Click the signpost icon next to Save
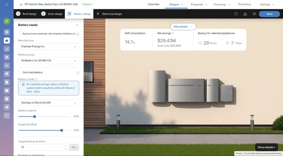This screenshot has height=156, width=283. (254, 14)
